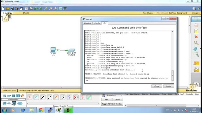Select the Copper Cross-Over dashed cable
Viewport: 202px width, 113px height.
point(49,97)
